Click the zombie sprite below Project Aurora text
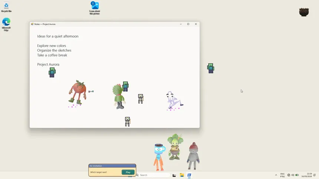The height and width of the screenshot is (179, 319). pyautogui.click(x=52, y=72)
